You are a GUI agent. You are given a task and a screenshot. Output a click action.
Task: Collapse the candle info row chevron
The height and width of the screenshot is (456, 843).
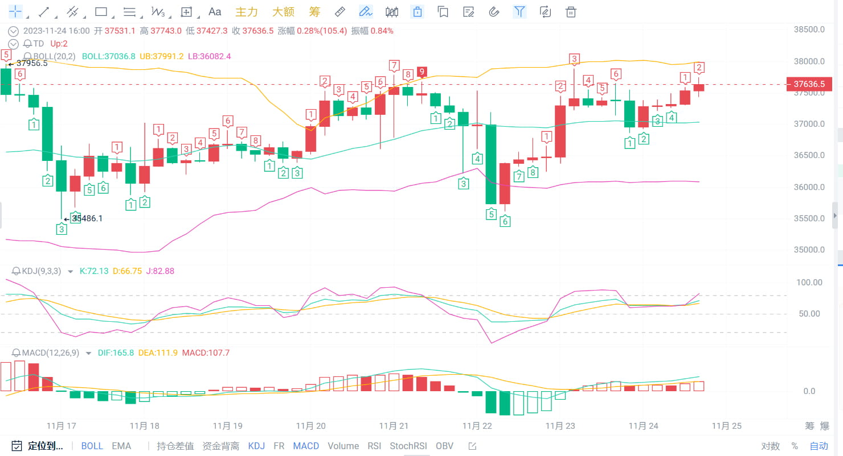point(13,31)
